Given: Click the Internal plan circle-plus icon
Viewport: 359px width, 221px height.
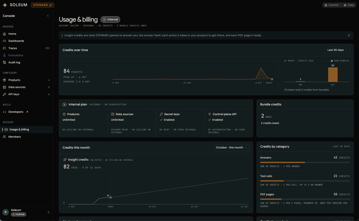Looking at the screenshot, I should 65,104.
